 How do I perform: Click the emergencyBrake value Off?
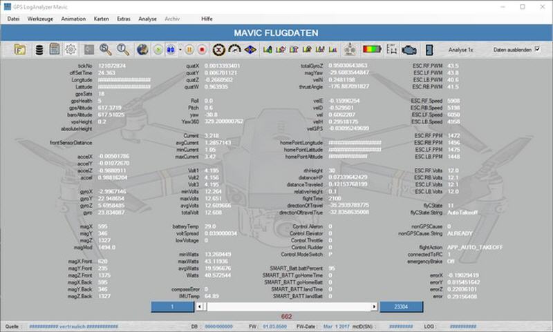click(x=451, y=262)
